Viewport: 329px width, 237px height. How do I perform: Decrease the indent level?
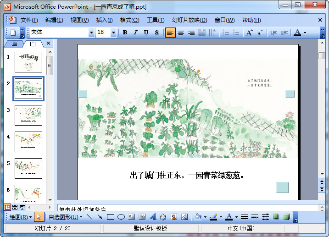(273, 33)
